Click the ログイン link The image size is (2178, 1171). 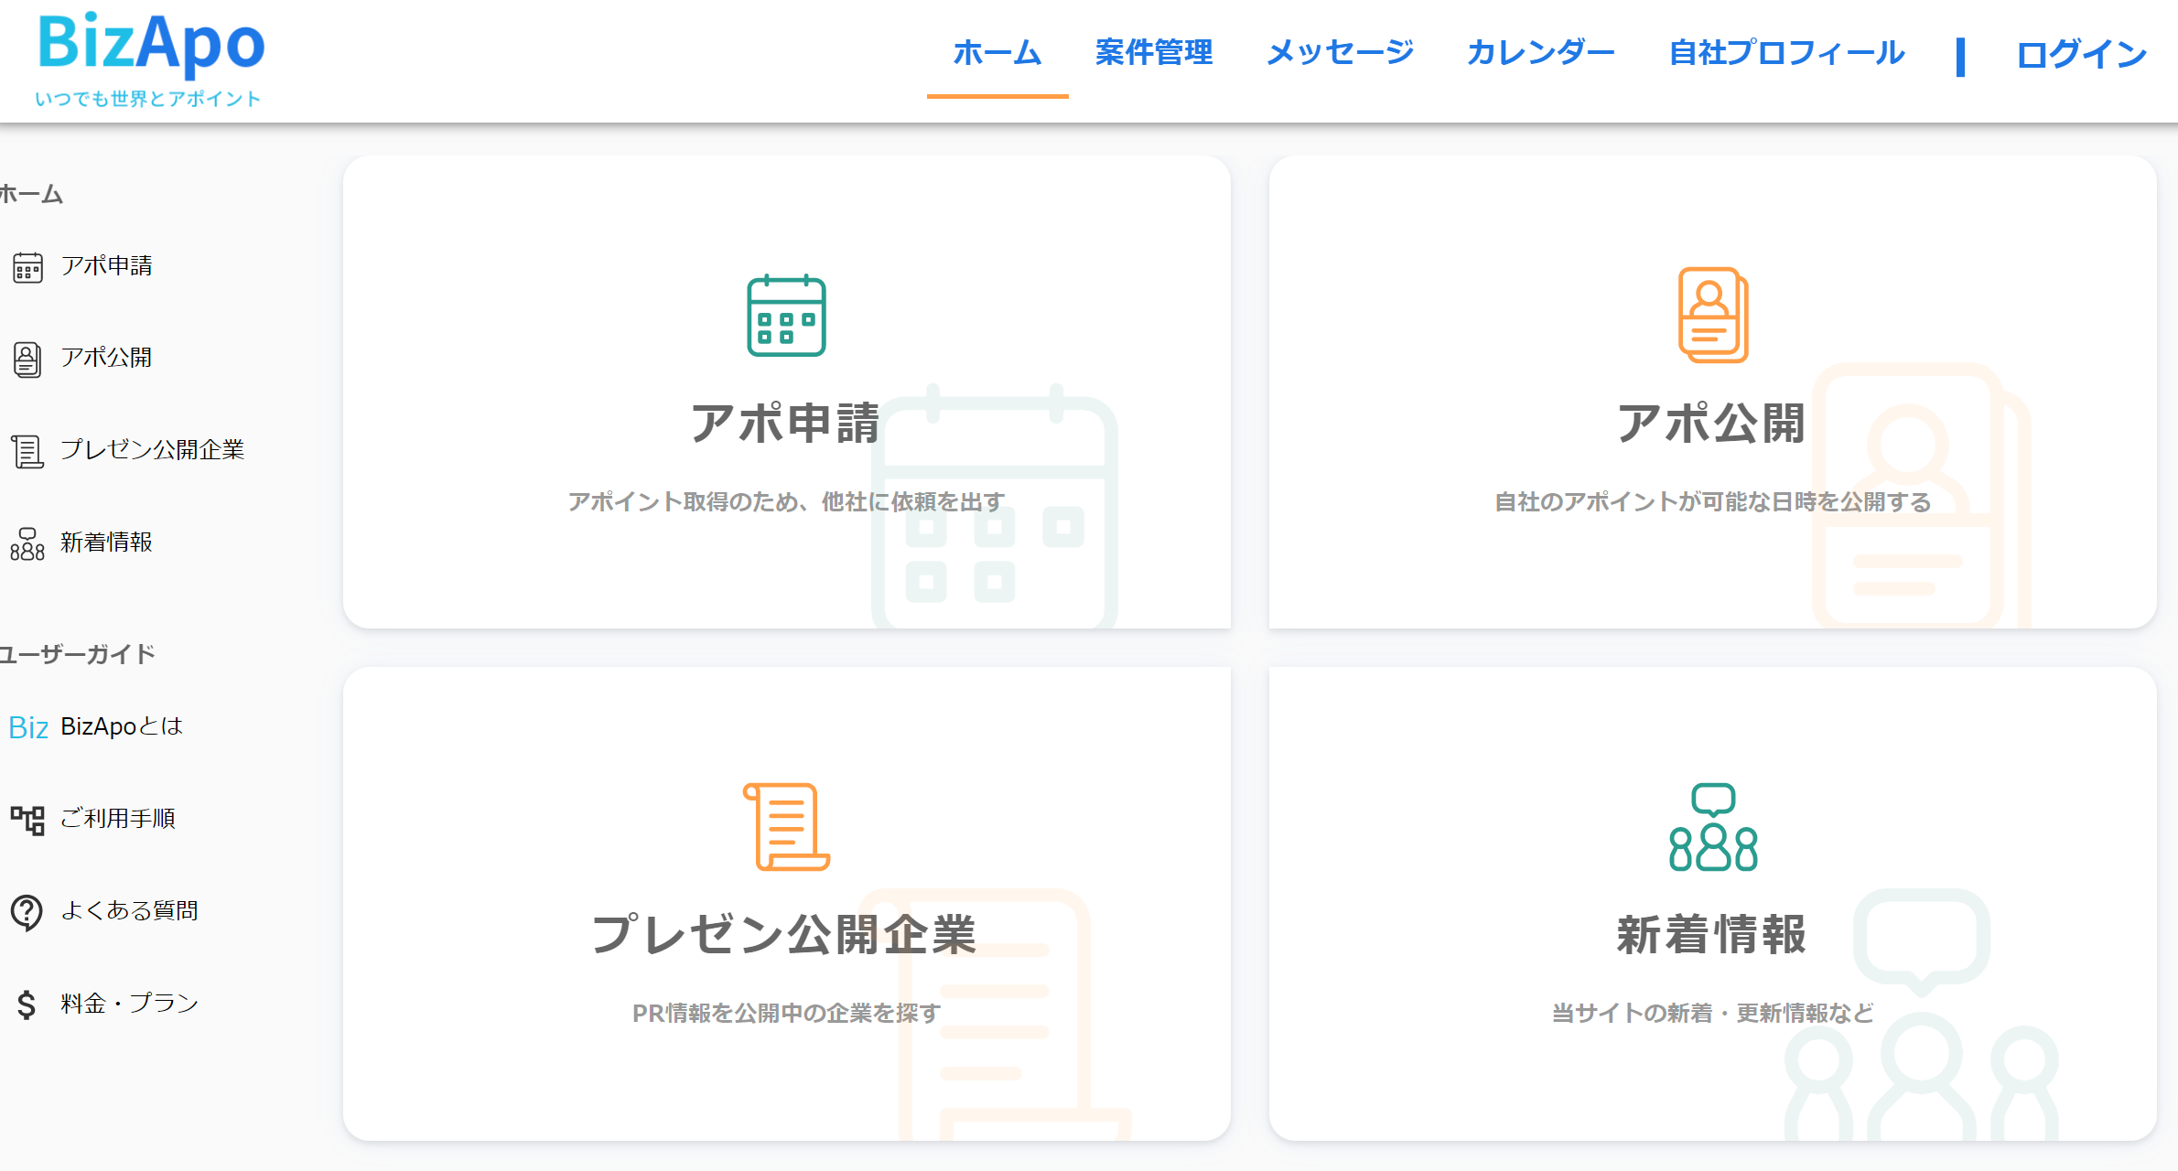pos(2081,55)
